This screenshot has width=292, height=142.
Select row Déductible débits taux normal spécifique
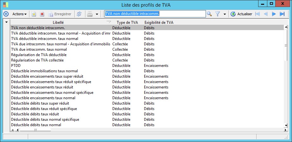[147, 119]
